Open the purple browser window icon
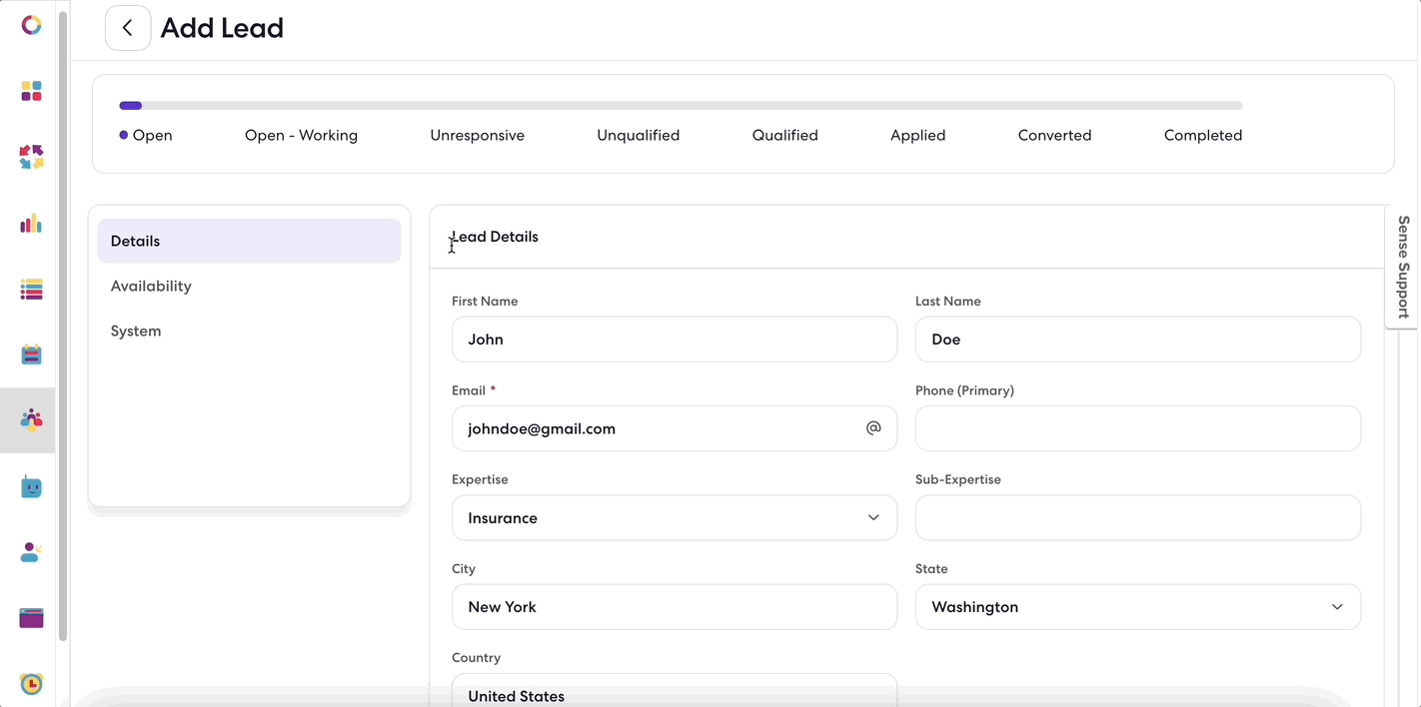Screen dimensions: 1421x707 [x=31, y=618]
